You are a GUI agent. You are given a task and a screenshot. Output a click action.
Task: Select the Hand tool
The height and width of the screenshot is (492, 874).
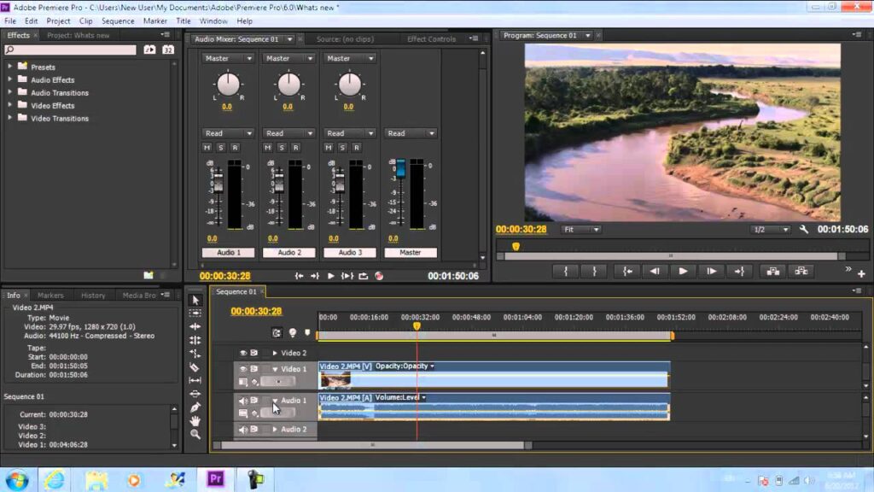[195, 420]
